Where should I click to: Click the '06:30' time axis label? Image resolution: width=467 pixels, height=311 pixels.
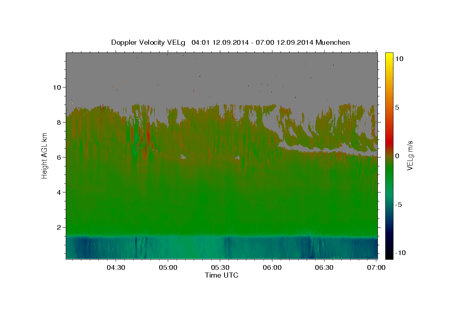tap(325, 267)
